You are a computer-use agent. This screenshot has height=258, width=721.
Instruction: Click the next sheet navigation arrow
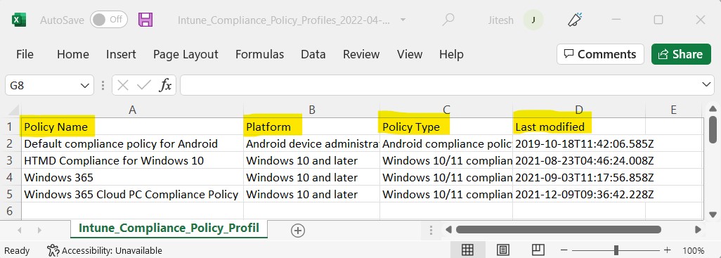click(40, 230)
